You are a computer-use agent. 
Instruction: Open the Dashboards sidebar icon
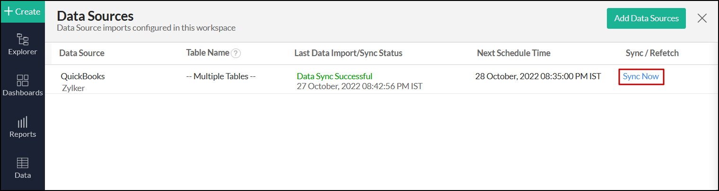tap(22, 81)
